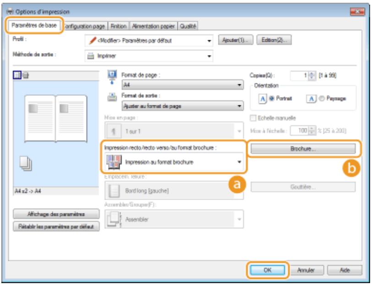Screen dimensions: 371x284
Task: Expand the Méthode de sortie dropdown
Action: (149, 56)
